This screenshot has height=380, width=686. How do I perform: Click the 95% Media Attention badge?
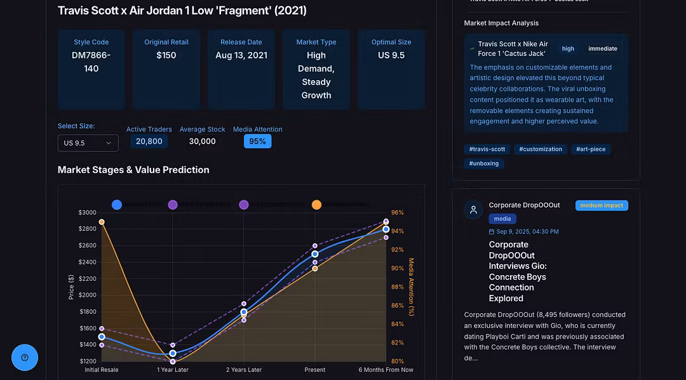[x=257, y=141]
